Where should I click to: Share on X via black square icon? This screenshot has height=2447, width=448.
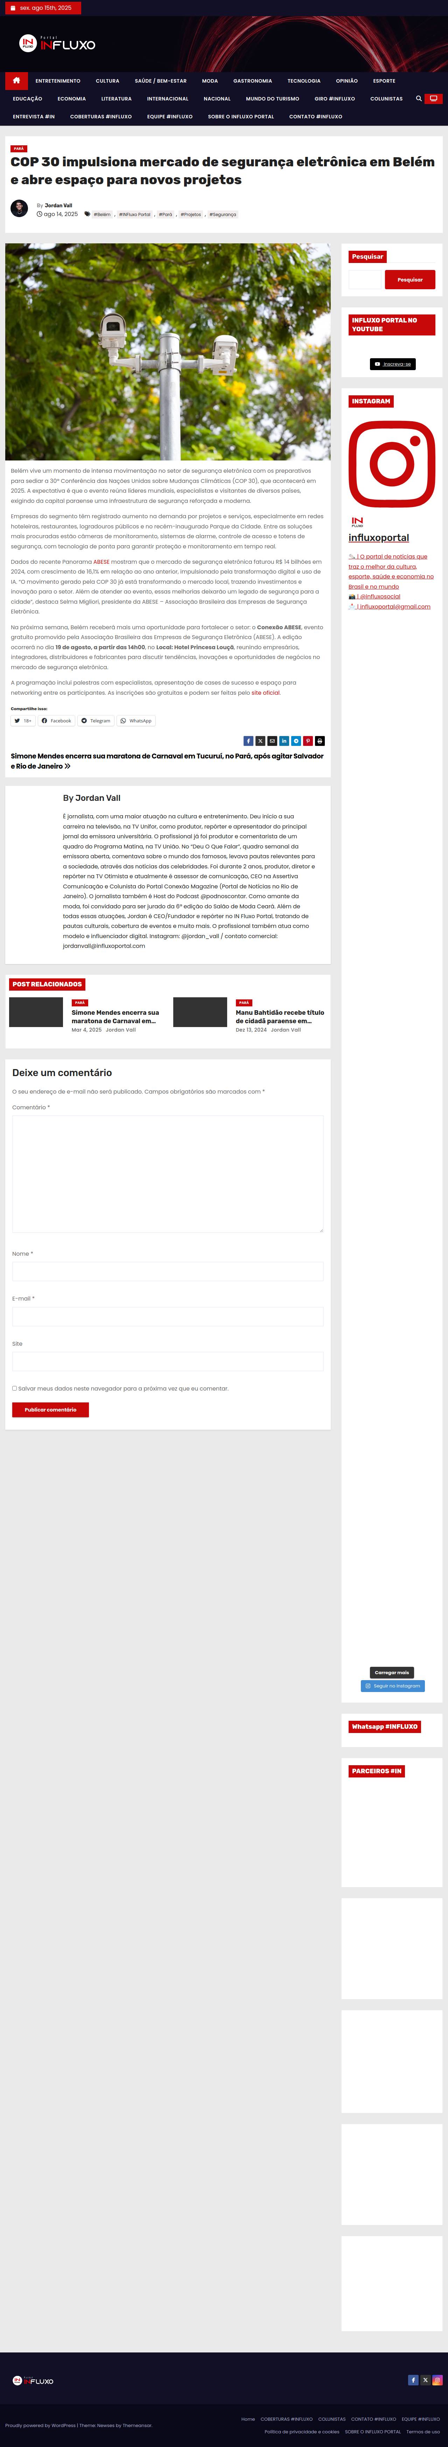pyautogui.click(x=260, y=741)
